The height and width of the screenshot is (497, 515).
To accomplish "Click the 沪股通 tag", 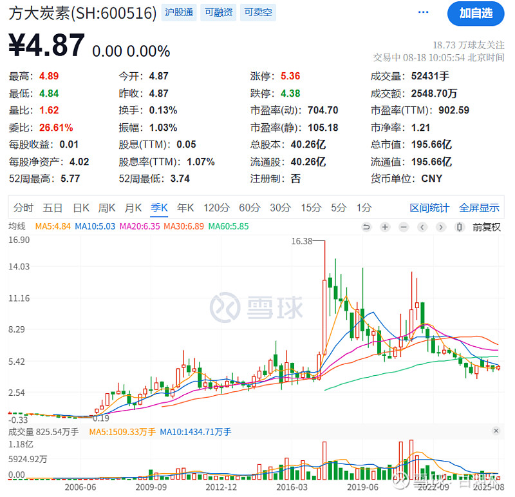I will pos(179,12).
